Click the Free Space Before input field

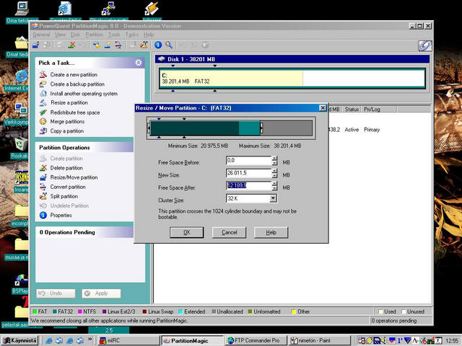[248, 161]
